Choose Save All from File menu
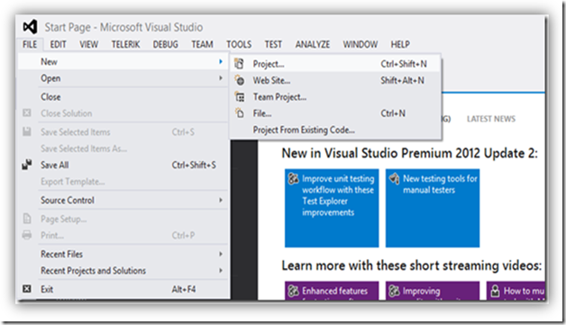 click(x=123, y=165)
